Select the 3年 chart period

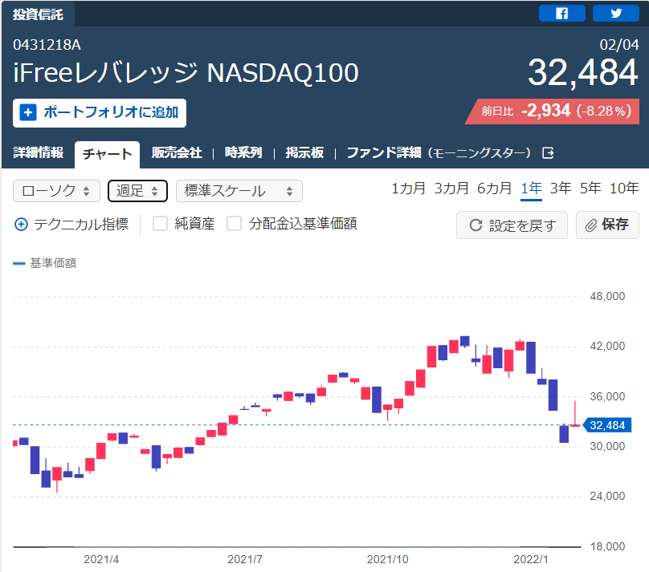click(x=561, y=189)
